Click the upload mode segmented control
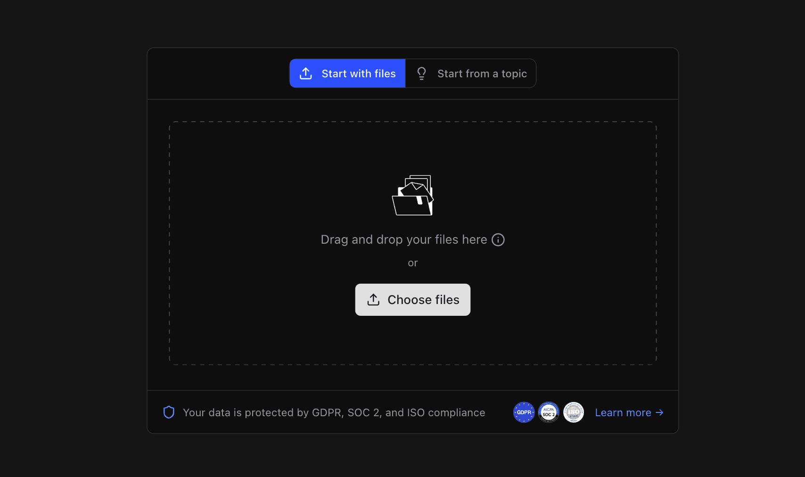The image size is (805, 477). click(x=412, y=73)
